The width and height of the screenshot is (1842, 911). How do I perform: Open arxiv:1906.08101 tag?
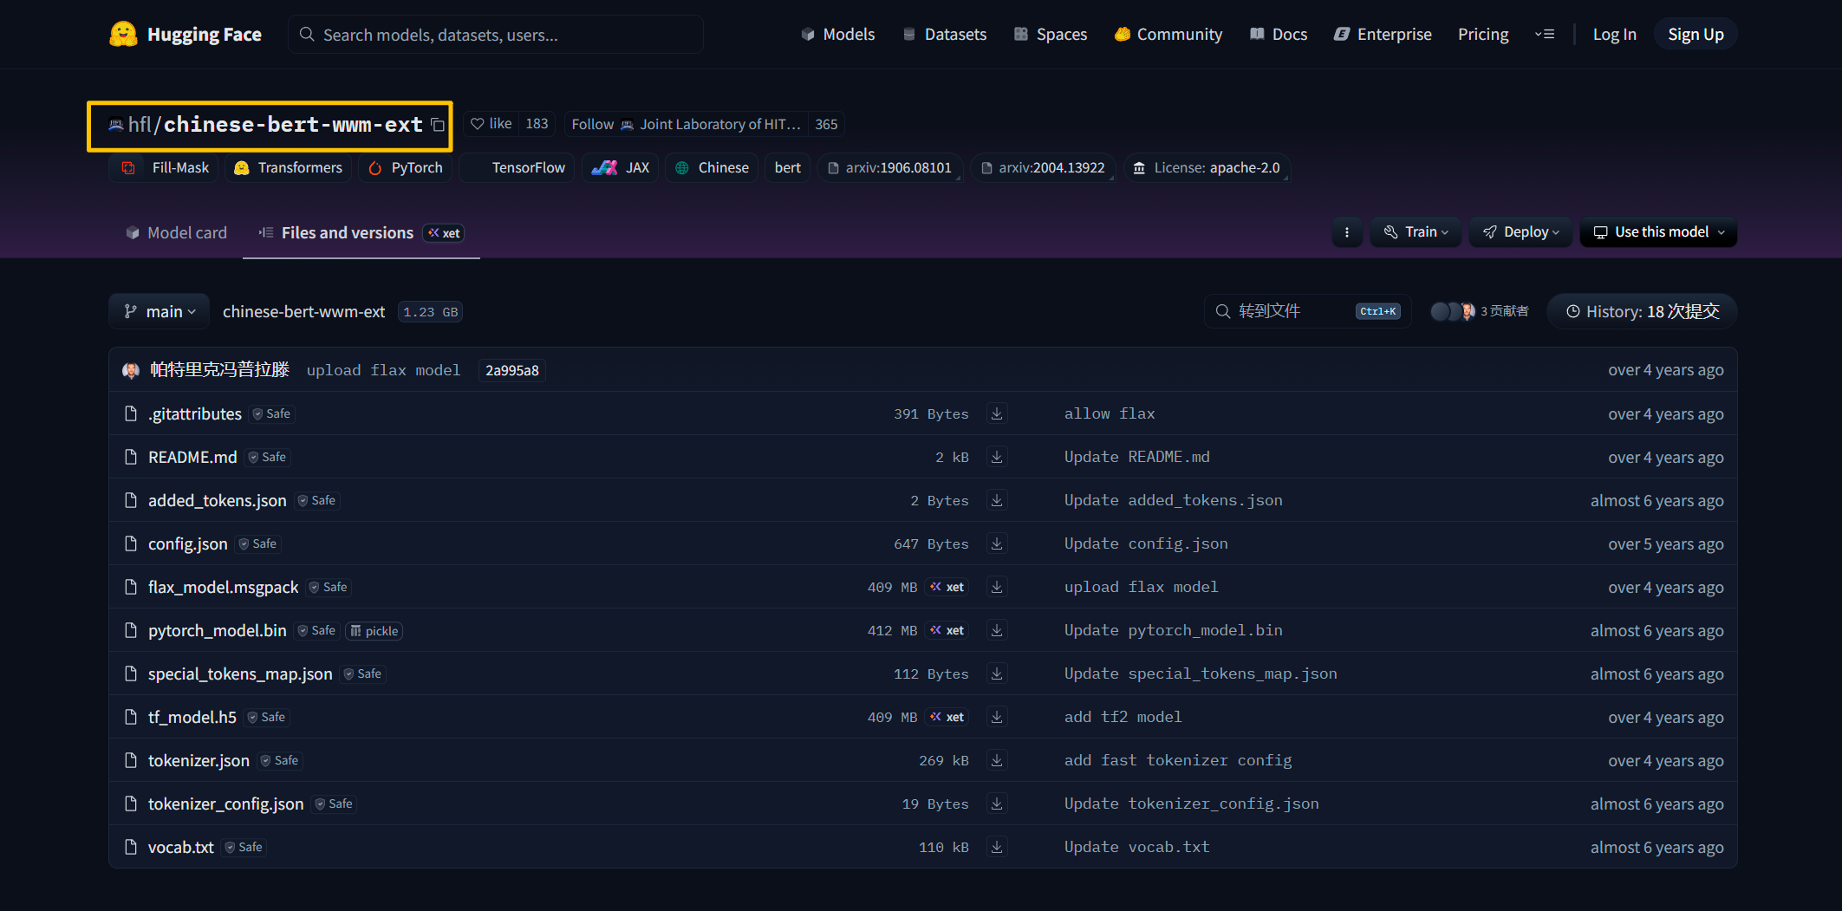click(x=889, y=168)
